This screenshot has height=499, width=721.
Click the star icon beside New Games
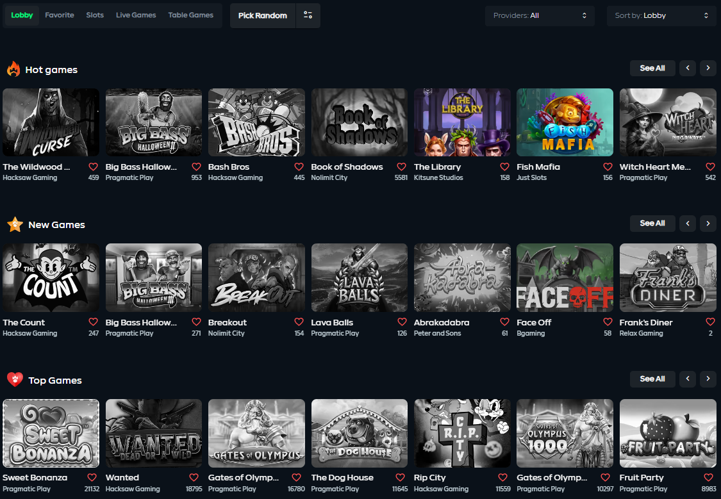(15, 225)
